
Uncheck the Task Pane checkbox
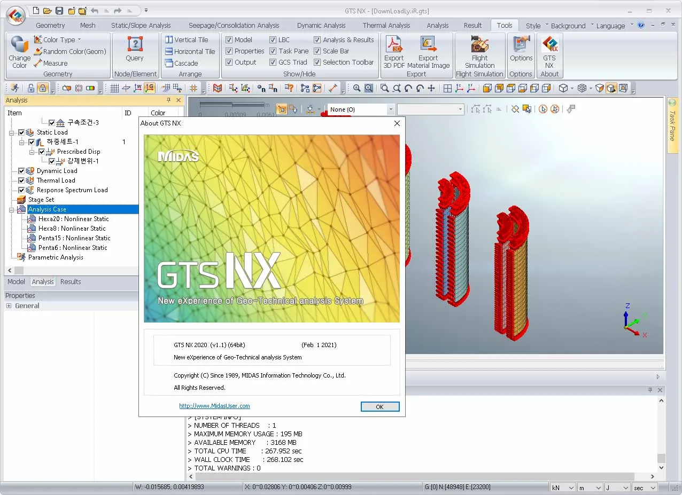pos(273,51)
